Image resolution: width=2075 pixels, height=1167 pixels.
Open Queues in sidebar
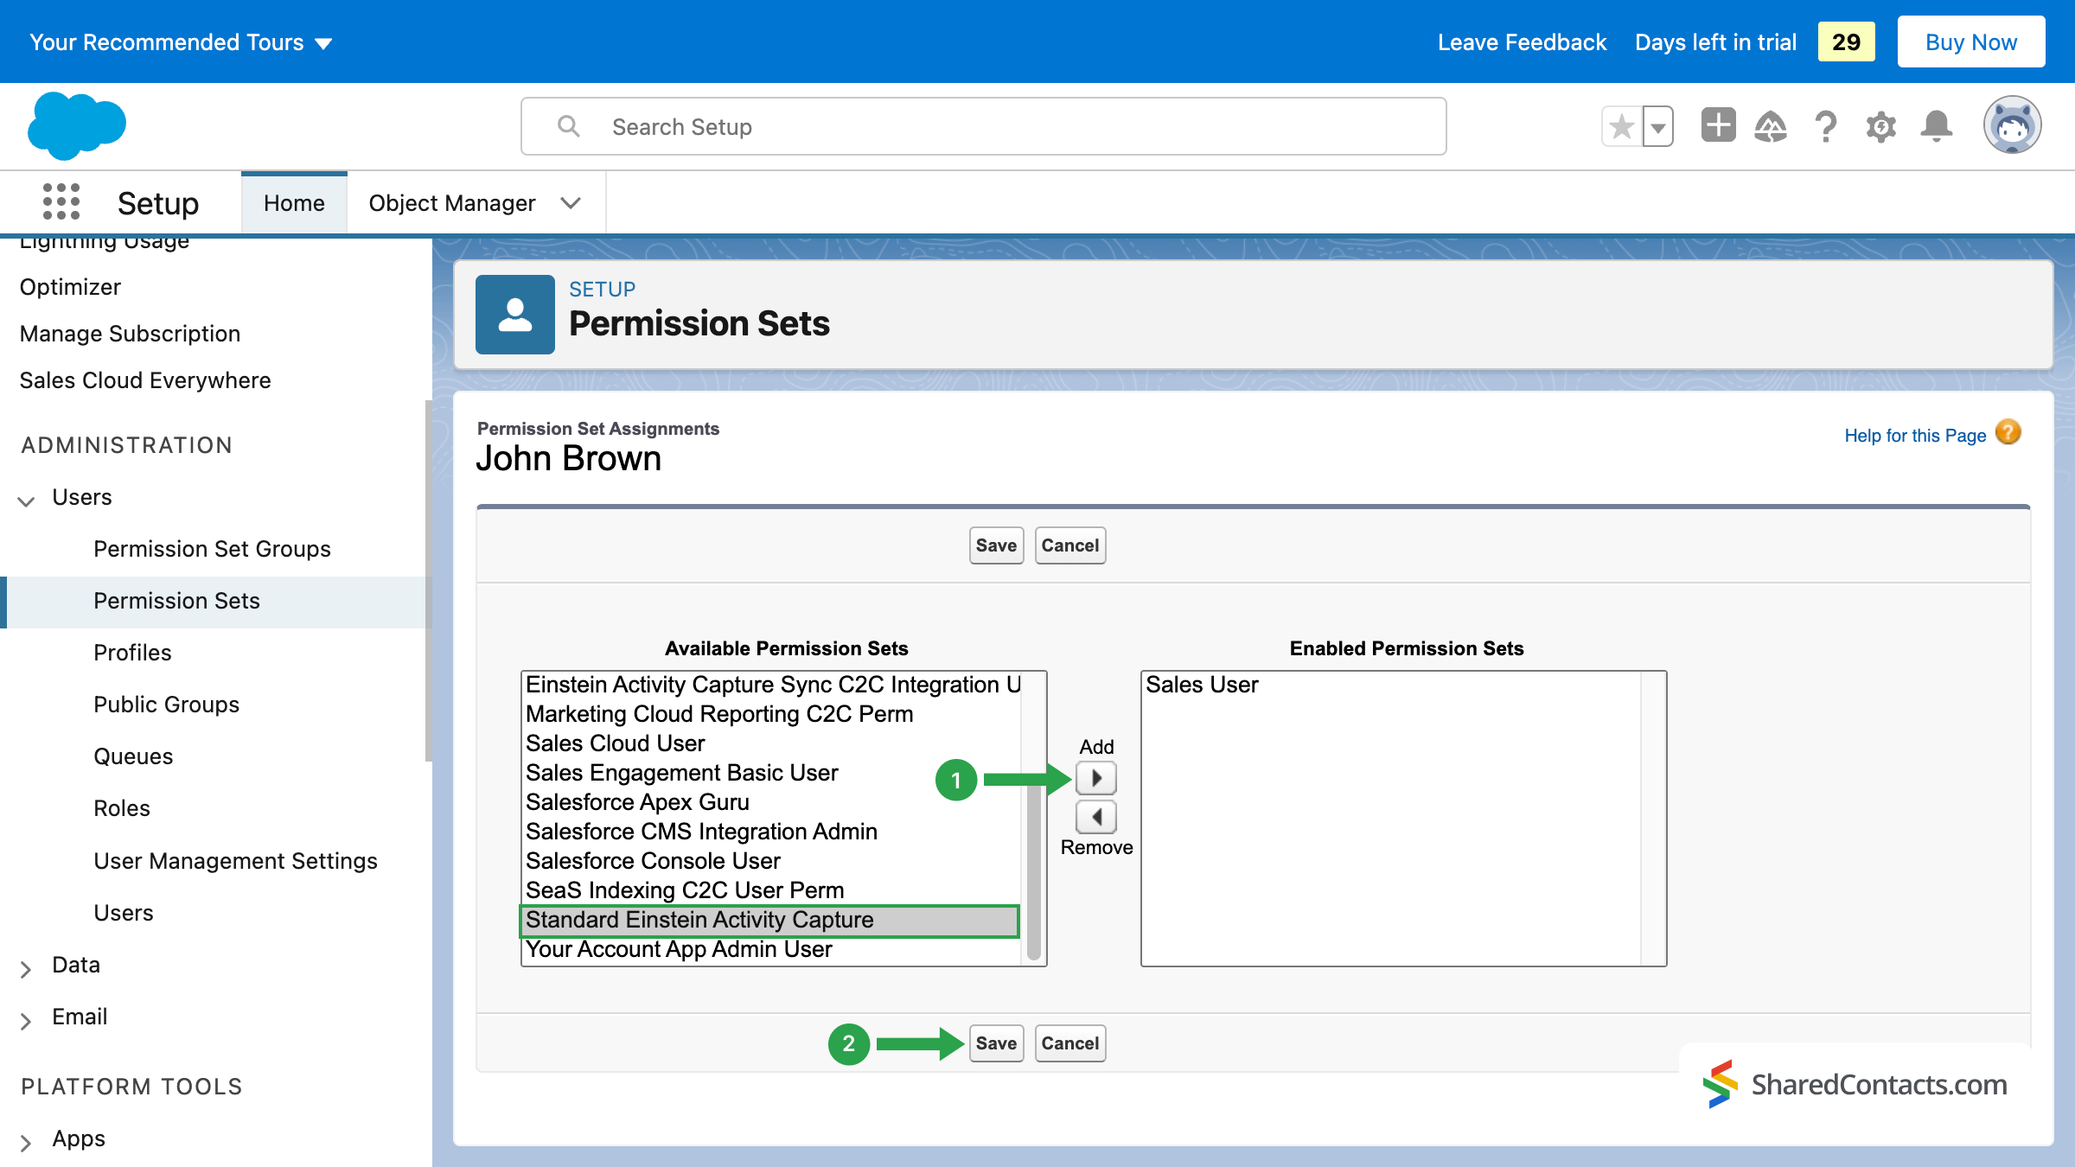point(133,756)
